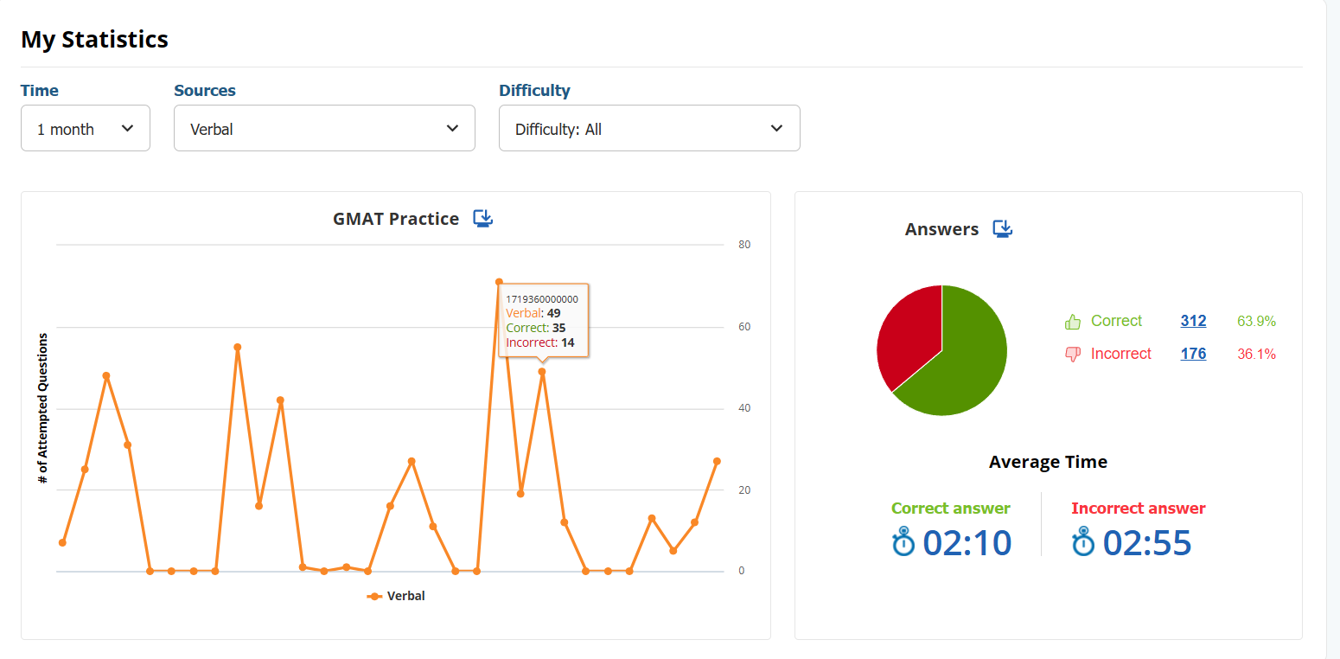Download the Answers chart

tap(1002, 228)
